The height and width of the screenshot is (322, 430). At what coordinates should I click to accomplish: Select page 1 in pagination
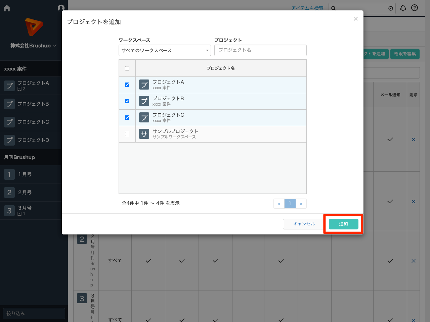click(x=290, y=204)
